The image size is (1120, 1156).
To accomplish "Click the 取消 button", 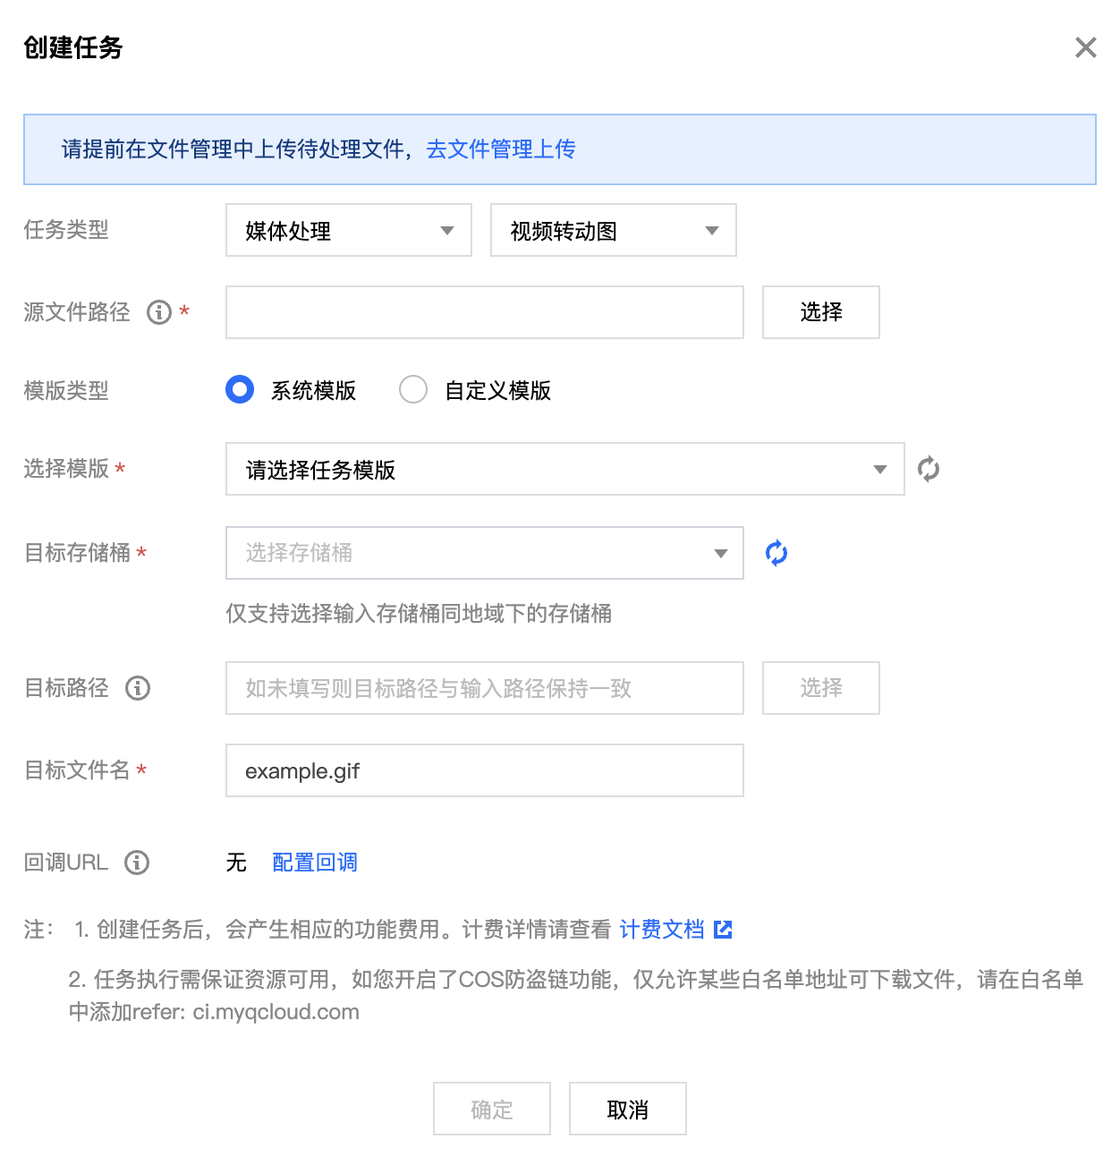I will click(x=628, y=1109).
